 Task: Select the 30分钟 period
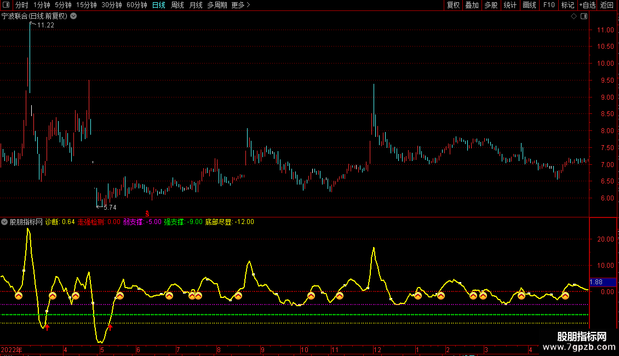[x=112, y=5]
